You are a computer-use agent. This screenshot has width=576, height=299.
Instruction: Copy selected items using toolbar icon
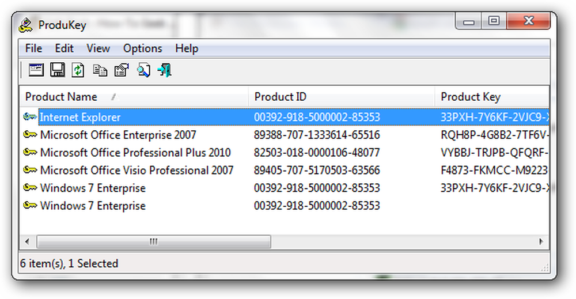point(100,70)
